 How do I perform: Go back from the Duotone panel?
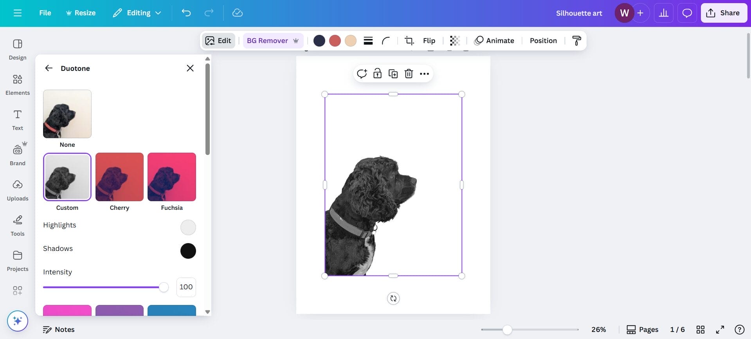pyautogui.click(x=49, y=68)
